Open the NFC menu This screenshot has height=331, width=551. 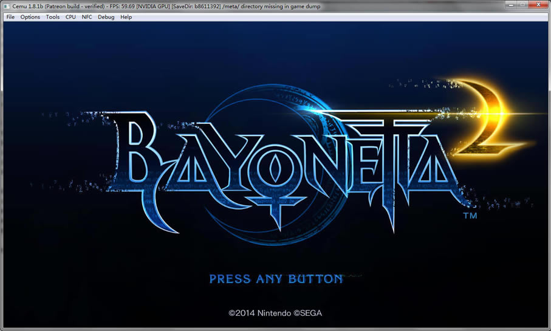click(86, 17)
